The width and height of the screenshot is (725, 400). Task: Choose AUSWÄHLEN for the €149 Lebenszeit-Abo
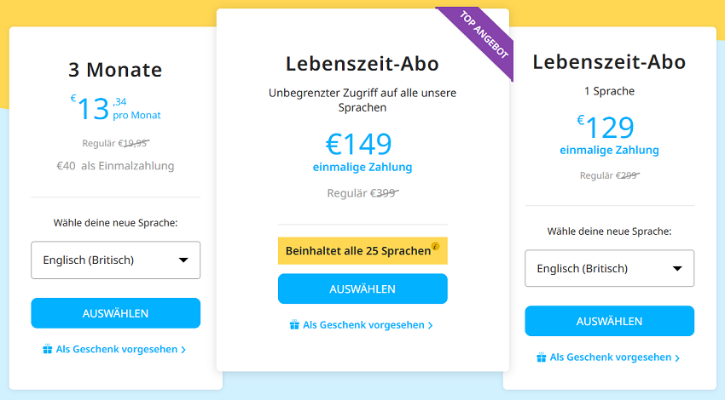point(362,289)
